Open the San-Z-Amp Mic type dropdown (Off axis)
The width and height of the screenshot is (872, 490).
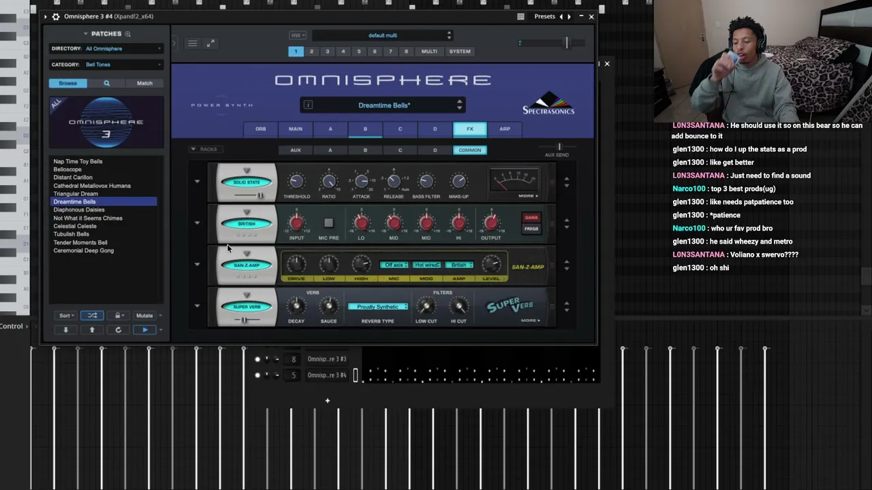tap(394, 265)
